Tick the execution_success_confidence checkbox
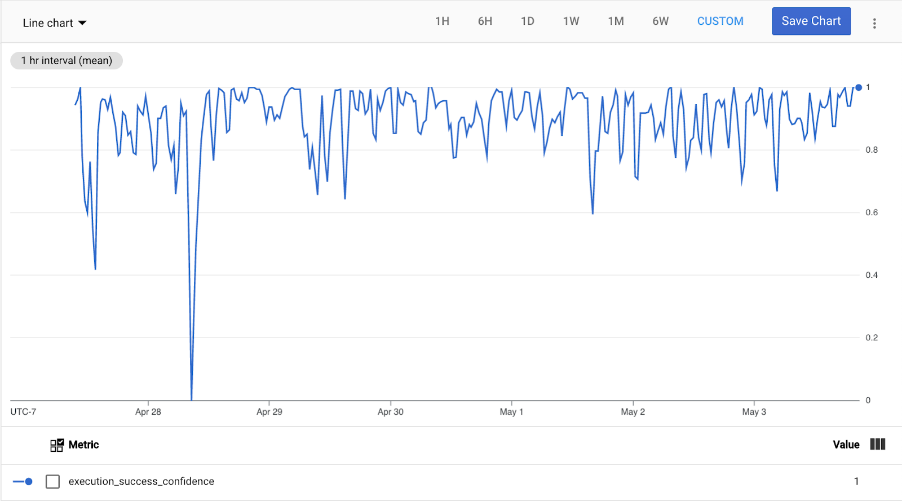 [x=52, y=481]
